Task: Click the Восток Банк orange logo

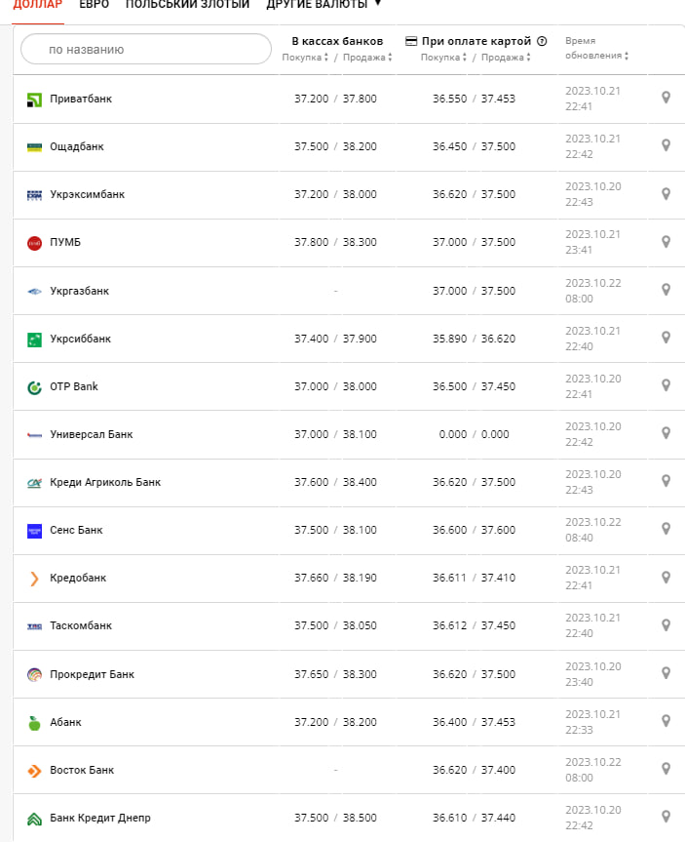Action: point(34,770)
